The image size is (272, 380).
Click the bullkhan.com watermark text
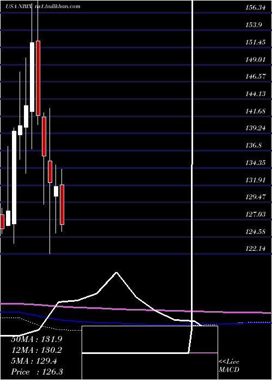coord(58,7)
